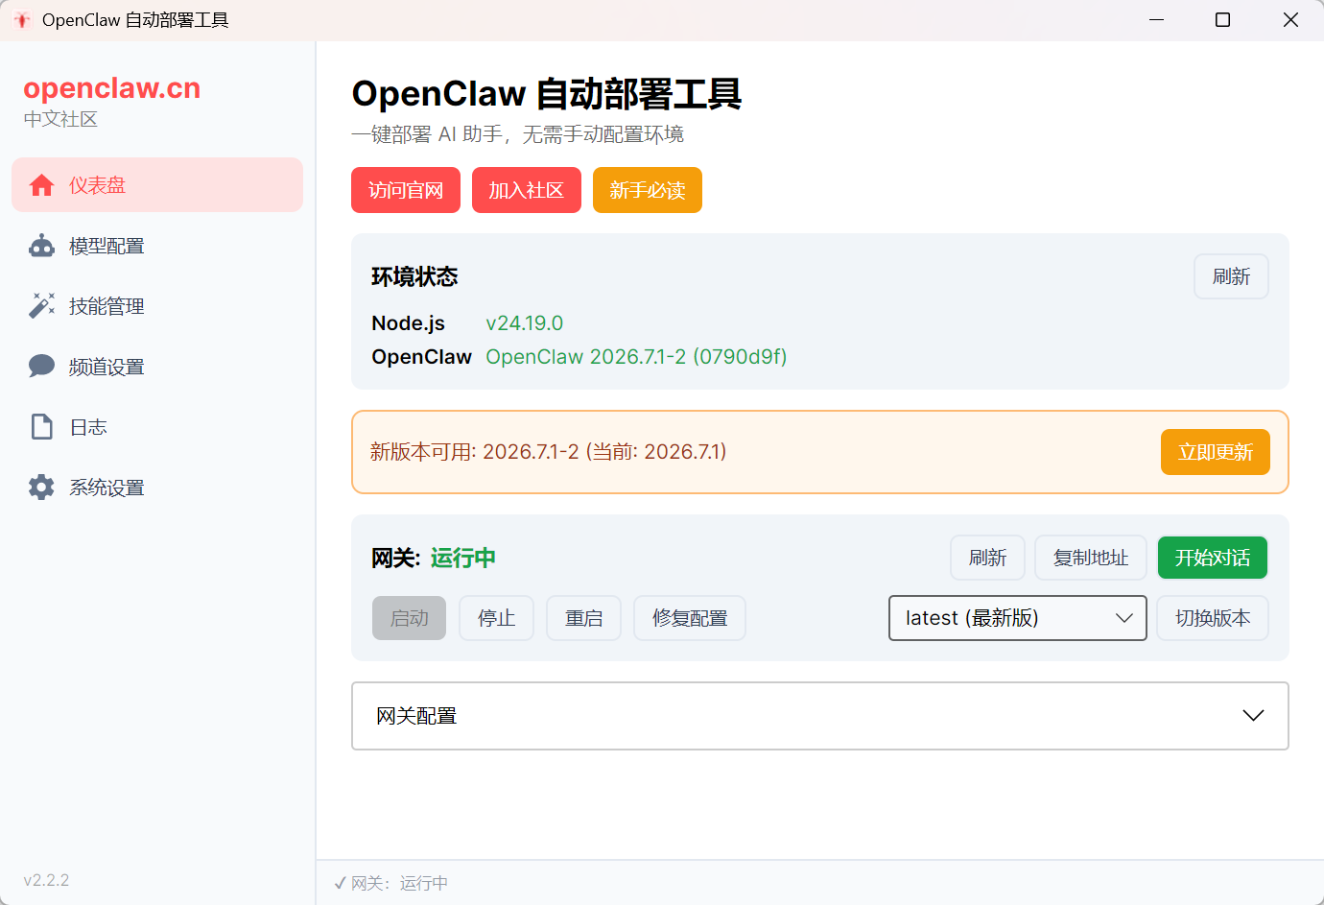
Task: Open the latest (最新版) version dropdown
Action: click(x=1018, y=618)
